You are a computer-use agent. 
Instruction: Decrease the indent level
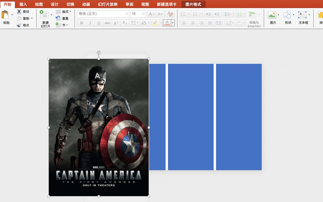click(x=209, y=14)
